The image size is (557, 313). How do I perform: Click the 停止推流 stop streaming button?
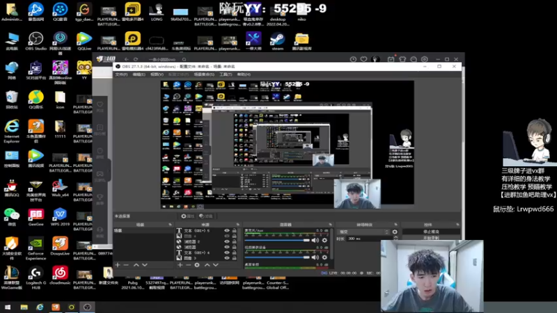coord(431,232)
